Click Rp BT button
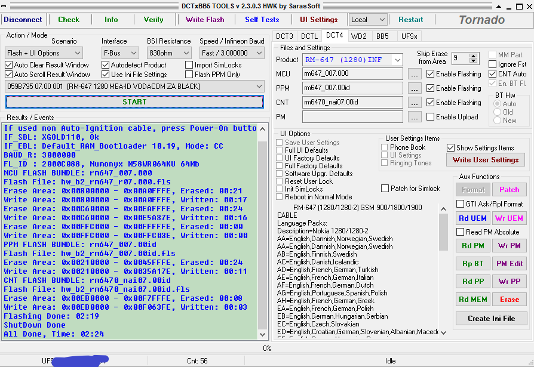Viewport: 534px width, 367px height. (472, 264)
